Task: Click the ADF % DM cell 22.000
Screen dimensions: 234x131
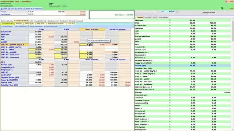Action: pyautogui.click(x=35, y=37)
